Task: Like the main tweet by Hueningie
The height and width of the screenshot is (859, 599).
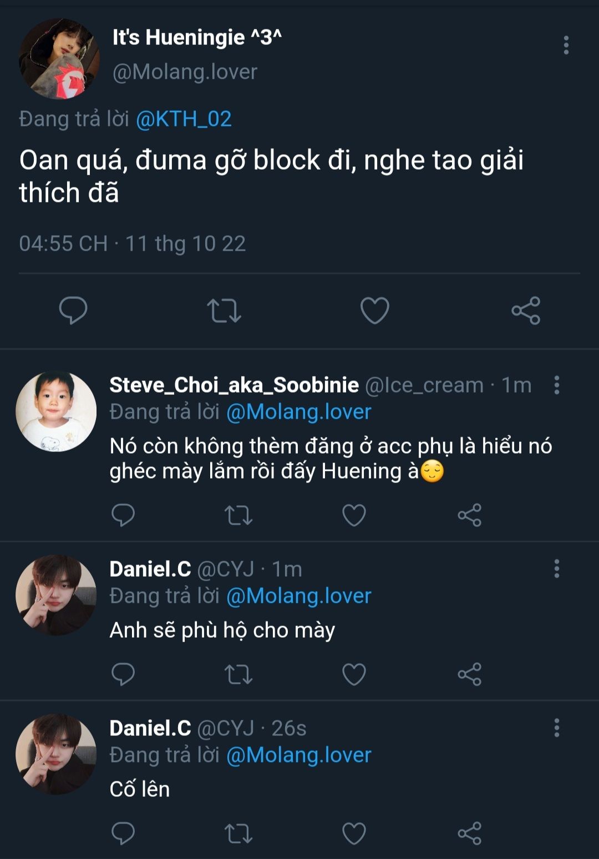Action: point(375,311)
